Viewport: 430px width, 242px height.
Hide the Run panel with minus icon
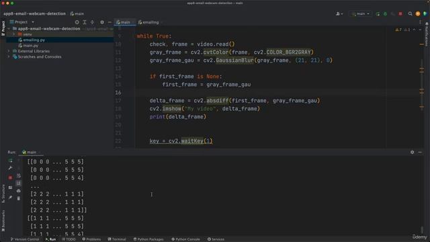[420, 153]
